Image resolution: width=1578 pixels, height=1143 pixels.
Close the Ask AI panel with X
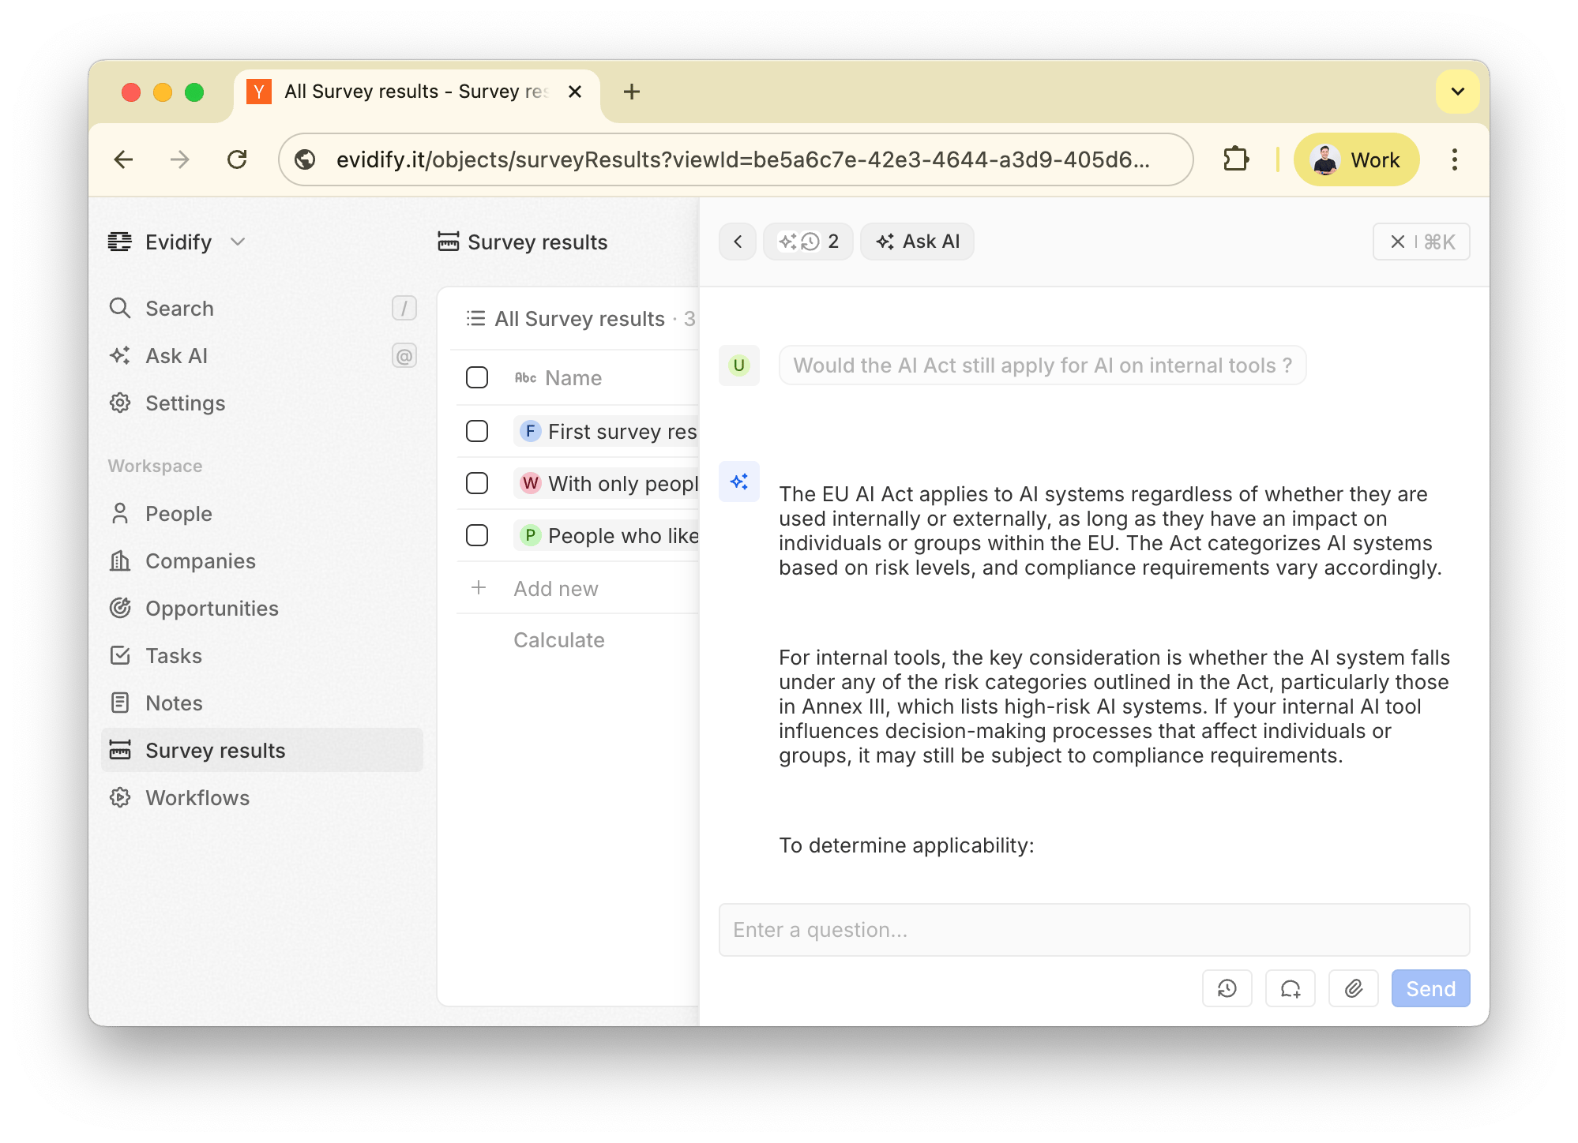pyautogui.click(x=1398, y=242)
